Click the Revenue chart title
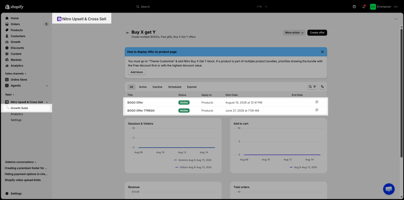The width and height of the screenshot is (404, 200). (134, 187)
